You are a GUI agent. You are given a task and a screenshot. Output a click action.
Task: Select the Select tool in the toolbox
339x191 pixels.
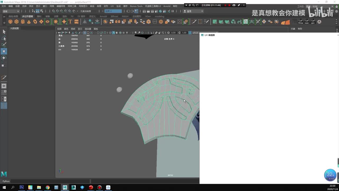click(x=4, y=32)
